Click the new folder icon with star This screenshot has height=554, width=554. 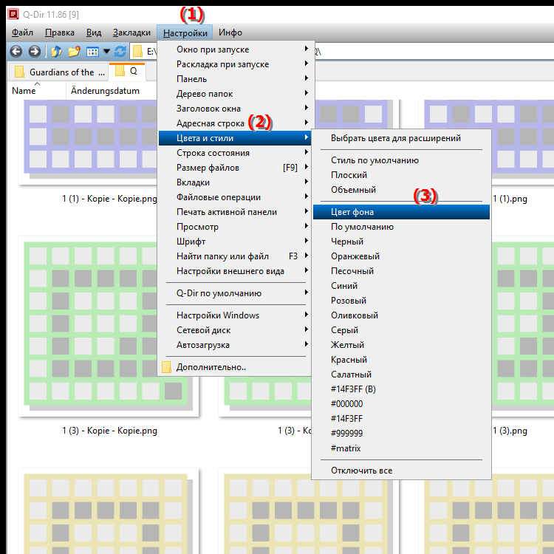(74, 52)
